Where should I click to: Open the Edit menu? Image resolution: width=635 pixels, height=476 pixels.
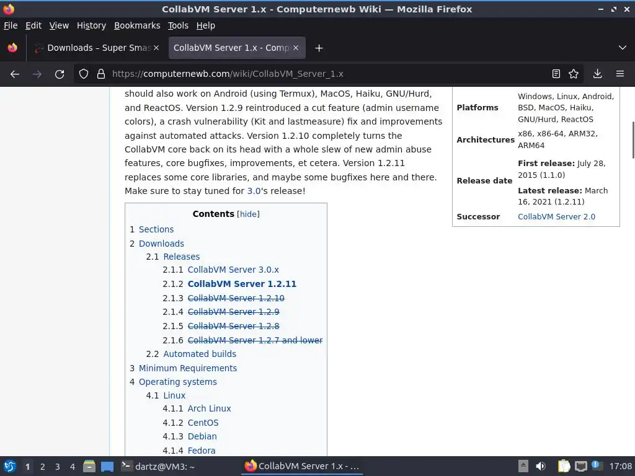pos(33,25)
